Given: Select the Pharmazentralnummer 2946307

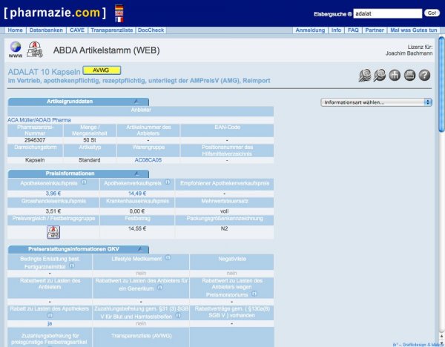Looking at the screenshot, I should 35,140.
